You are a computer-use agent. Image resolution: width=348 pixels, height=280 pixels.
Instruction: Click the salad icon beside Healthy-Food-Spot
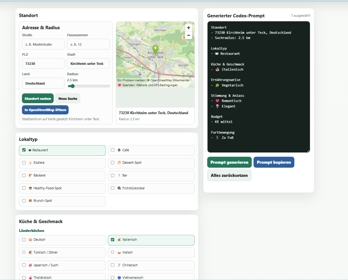(x=30, y=188)
